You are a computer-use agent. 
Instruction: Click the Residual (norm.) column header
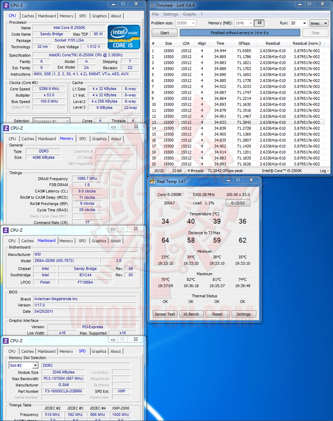pyautogui.click(x=307, y=43)
